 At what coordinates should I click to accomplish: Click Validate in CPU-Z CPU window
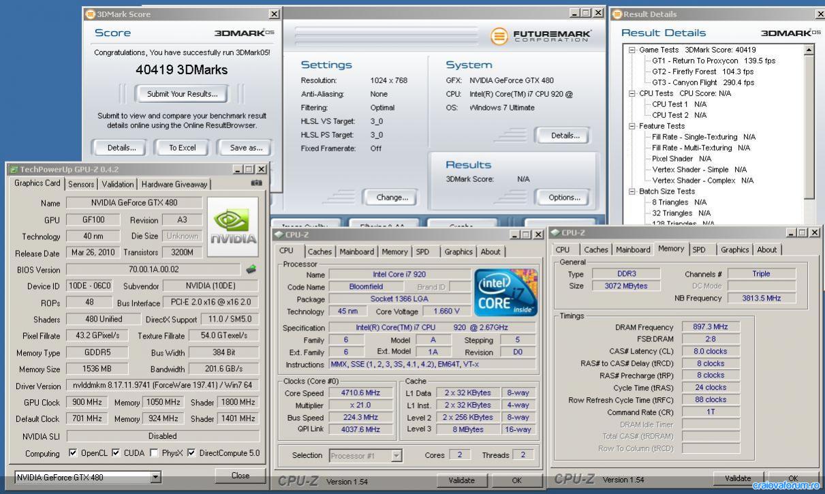(x=461, y=480)
